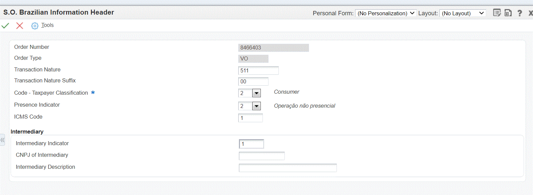Screen dimensions: 533x195
Task: Collapse the side panel with the double chevron
Action: pyautogui.click(x=3, y=140)
